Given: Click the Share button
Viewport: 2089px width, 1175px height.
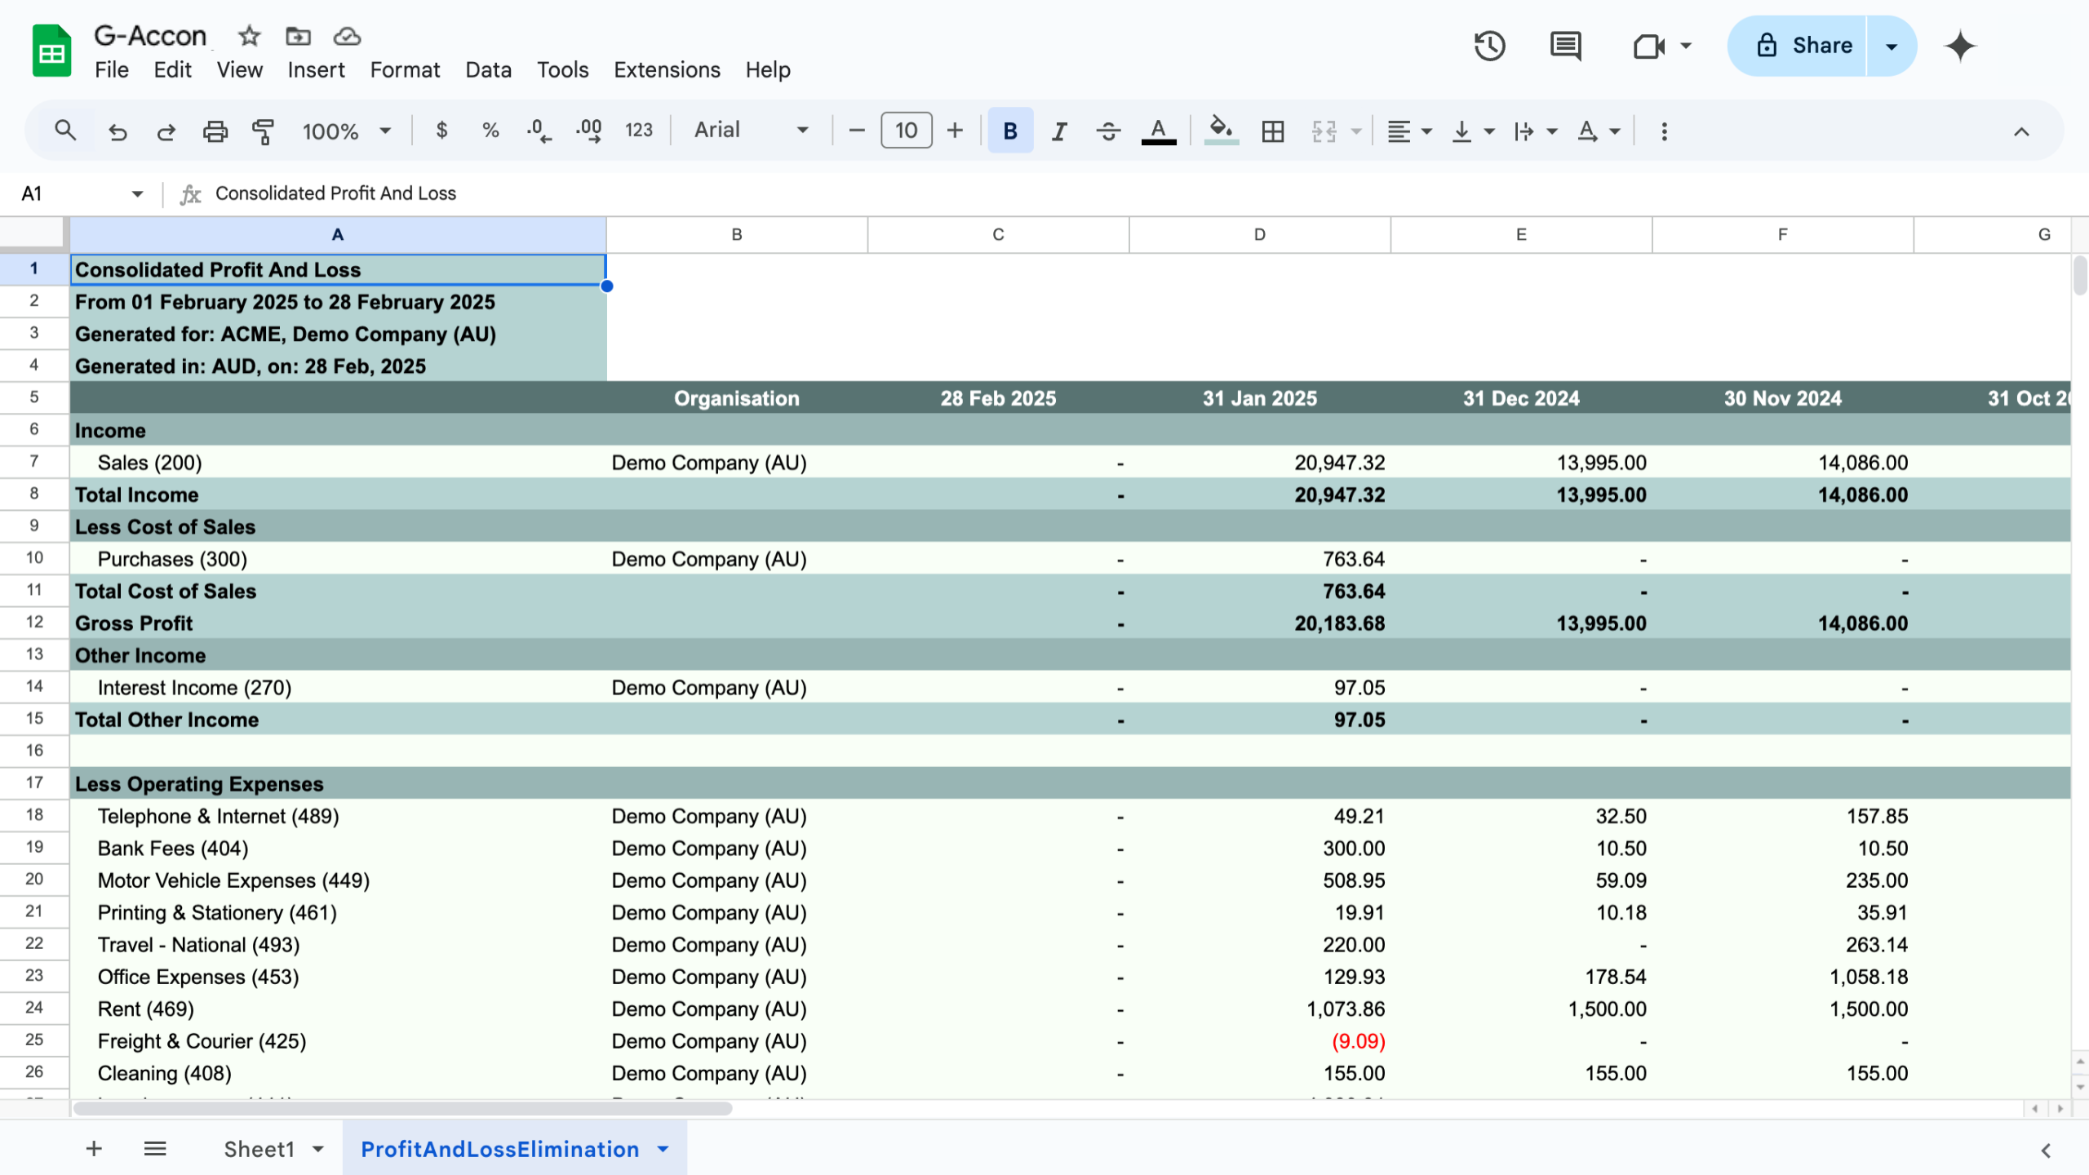Looking at the screenshot, I should point(1804,46).
